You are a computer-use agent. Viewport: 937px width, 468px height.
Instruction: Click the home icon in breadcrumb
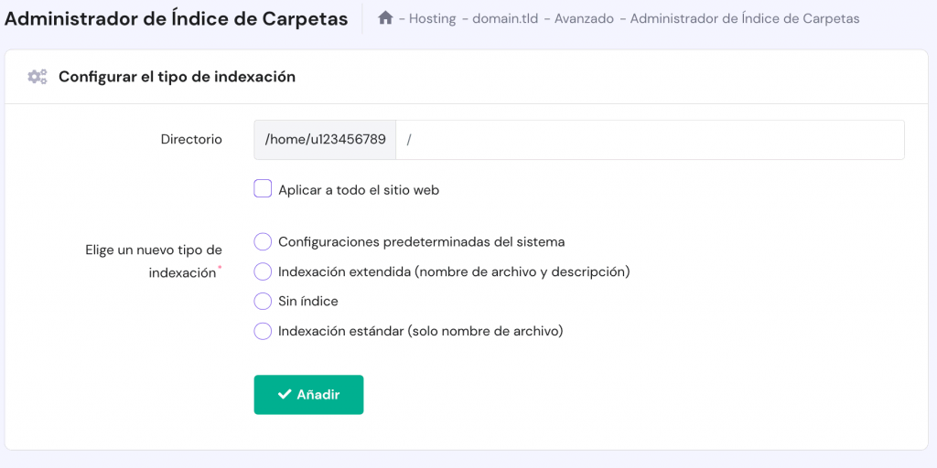(x=385, y=18)
